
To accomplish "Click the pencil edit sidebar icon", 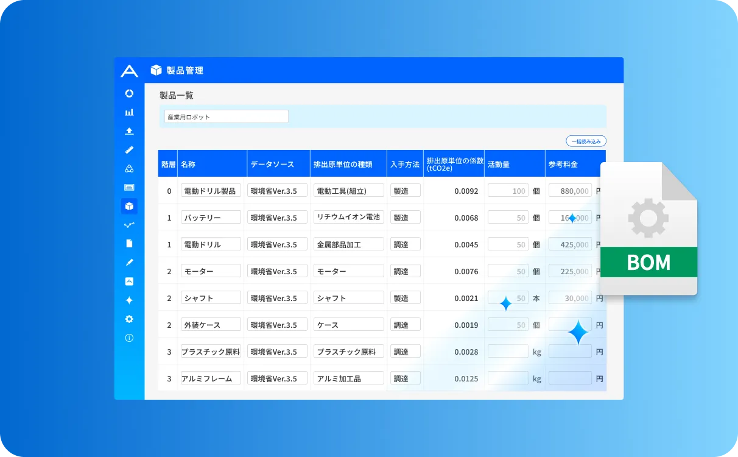I will point(129,263).
